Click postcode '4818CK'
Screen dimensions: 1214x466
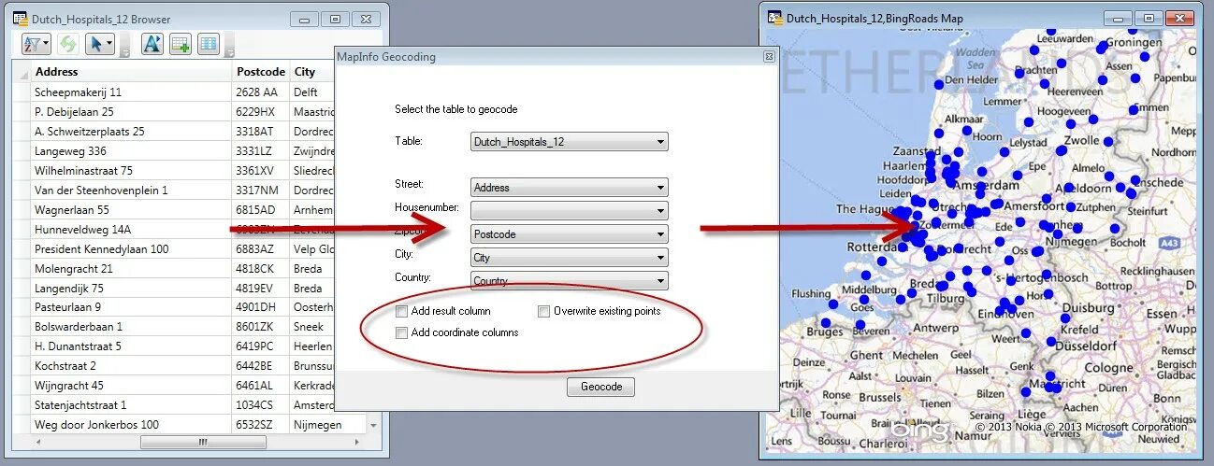(261, 269)
